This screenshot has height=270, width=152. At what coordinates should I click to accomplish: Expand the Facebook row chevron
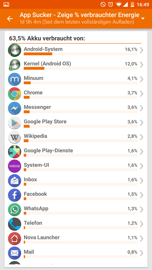[141, 195]
